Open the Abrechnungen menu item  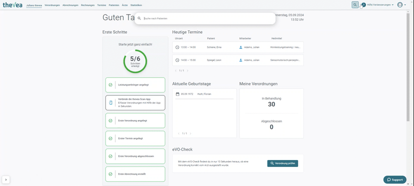click(70, 5)
